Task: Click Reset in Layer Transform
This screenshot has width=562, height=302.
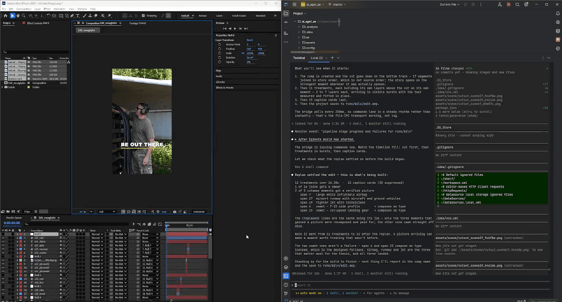Action: tap(249, 40)
